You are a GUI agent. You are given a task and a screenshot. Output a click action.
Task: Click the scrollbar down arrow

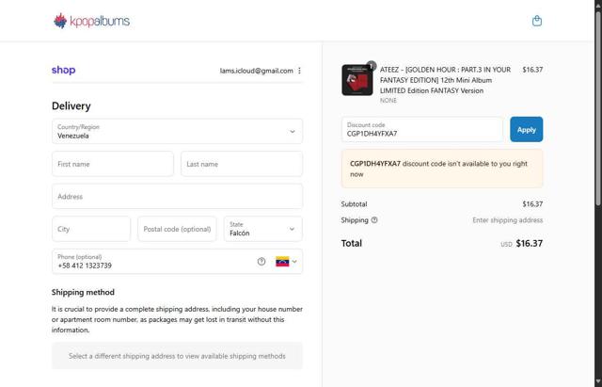pyautogui.click(x=598, y=382)
